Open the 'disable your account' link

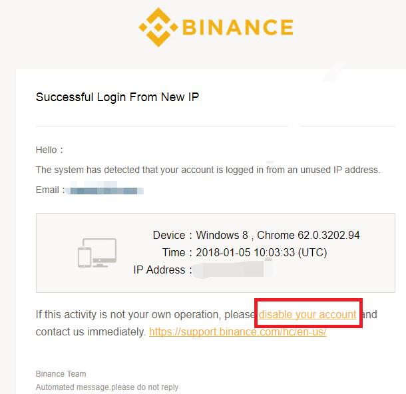point(307,315)
